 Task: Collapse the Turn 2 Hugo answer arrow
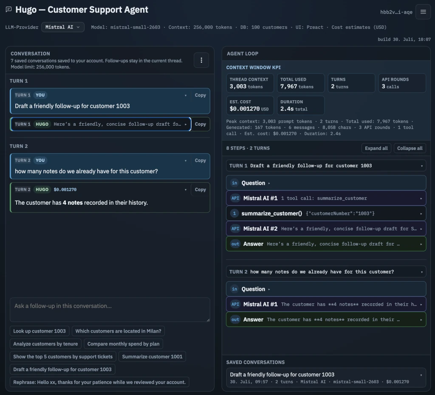point(186,190)
